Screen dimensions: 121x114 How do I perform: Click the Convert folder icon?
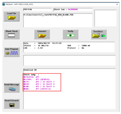click(x=42, y=36)
